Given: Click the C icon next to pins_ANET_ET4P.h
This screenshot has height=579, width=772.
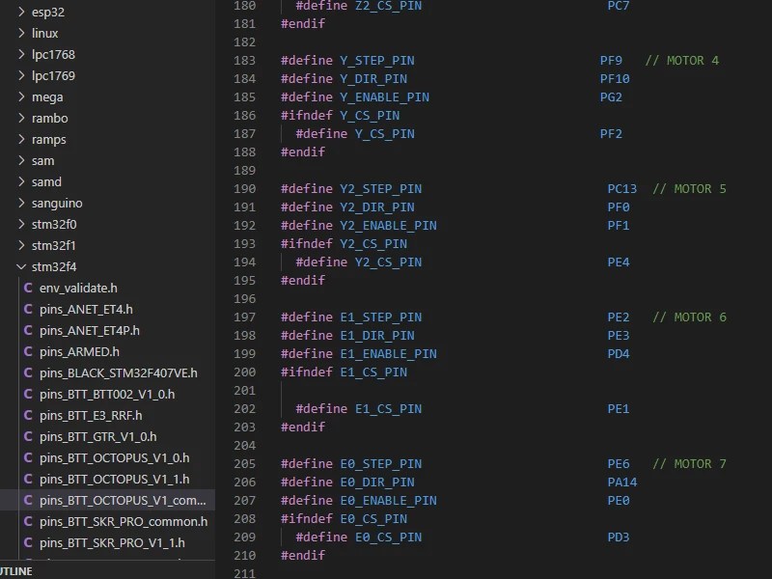Looking at the screenshot, I should (x=27, y=330).
